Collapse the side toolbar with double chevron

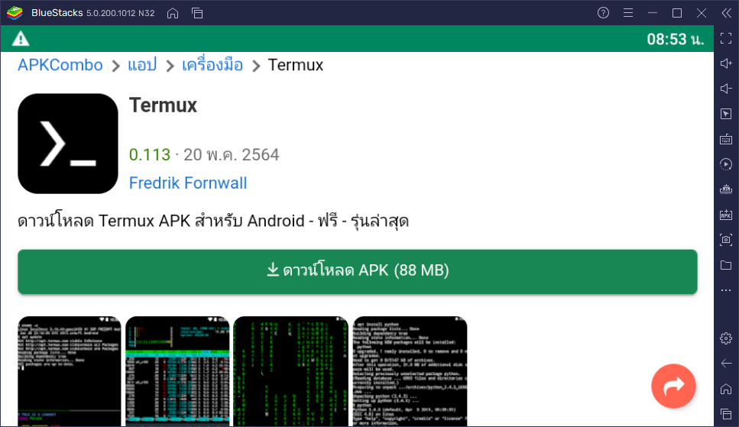click(x=726, y=13)
